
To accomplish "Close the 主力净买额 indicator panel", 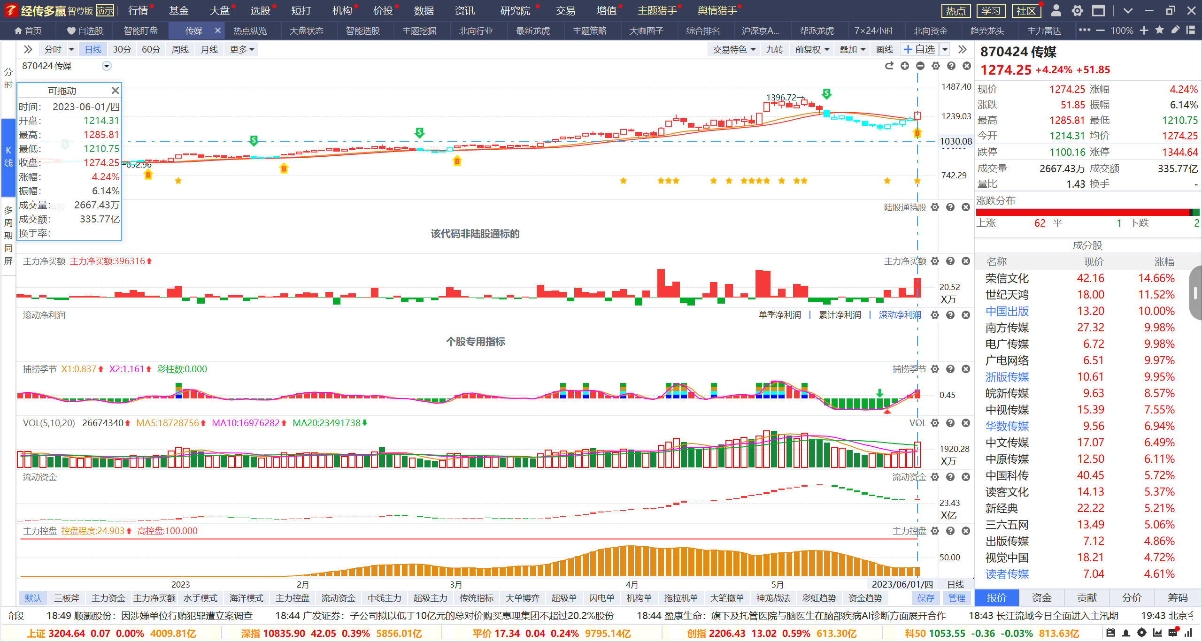I will (966, 261).
